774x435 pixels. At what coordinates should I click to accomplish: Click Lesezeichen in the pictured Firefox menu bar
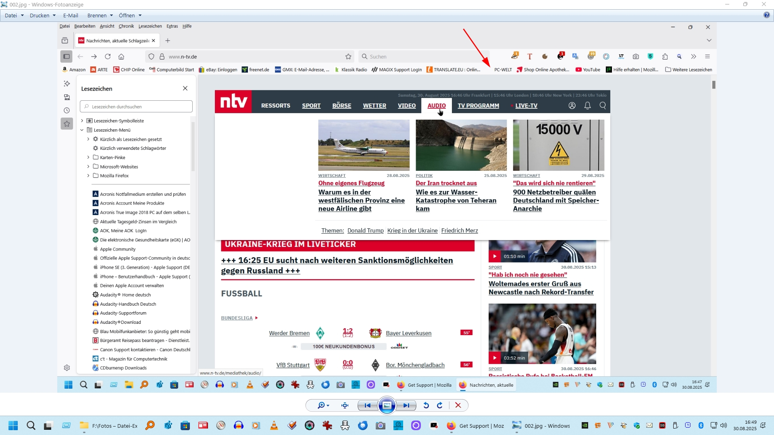[x=150, y=26]
